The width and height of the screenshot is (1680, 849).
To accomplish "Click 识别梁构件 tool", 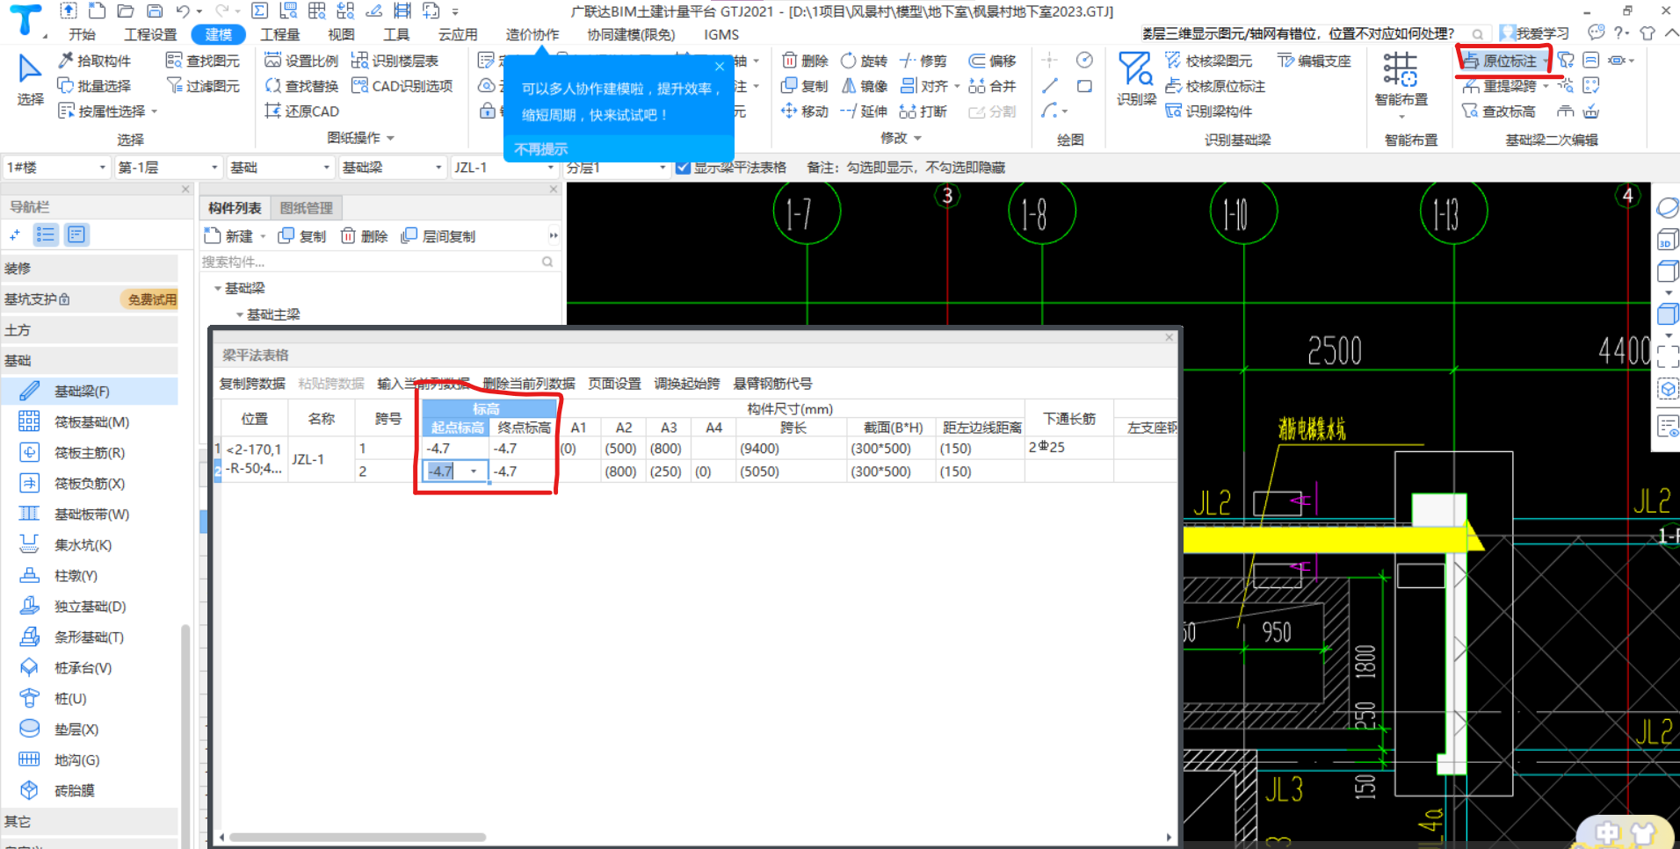I will (1208, 112).
